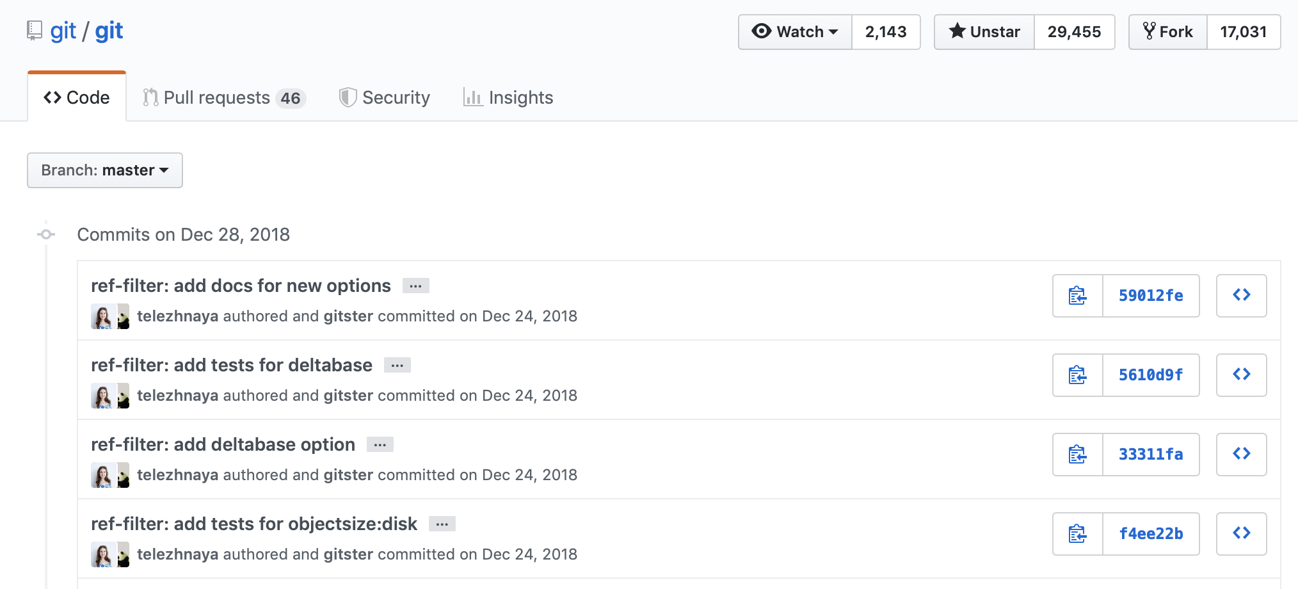Open commit 'ref-filter: add tests for deltabase'
The height and width of the screenshot is (589, 1298).
point(232,365)
